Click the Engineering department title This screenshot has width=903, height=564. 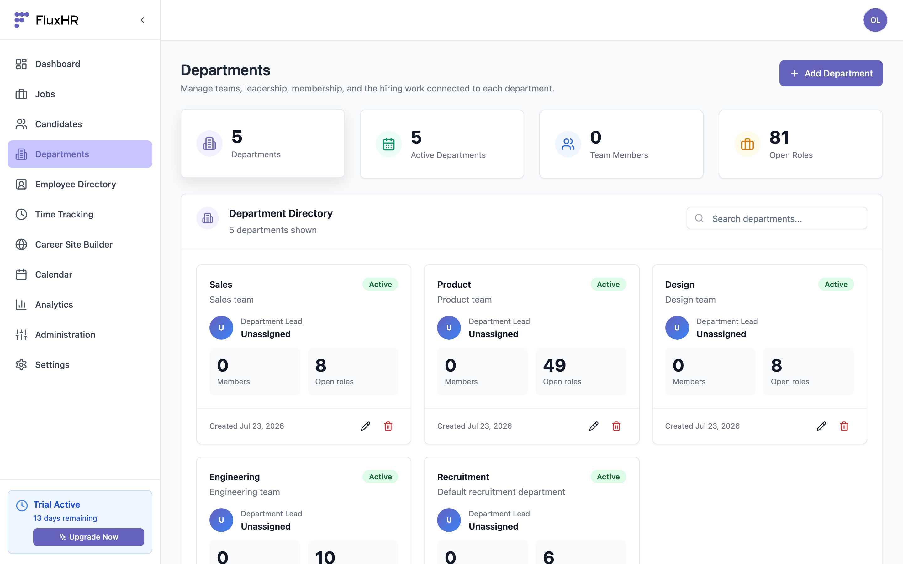234,477
